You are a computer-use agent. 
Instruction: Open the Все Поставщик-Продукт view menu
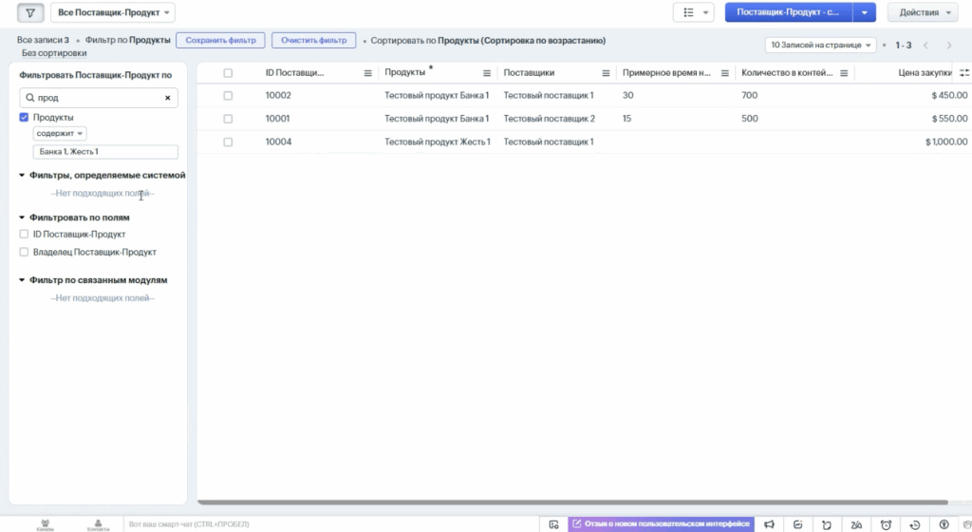114,13
